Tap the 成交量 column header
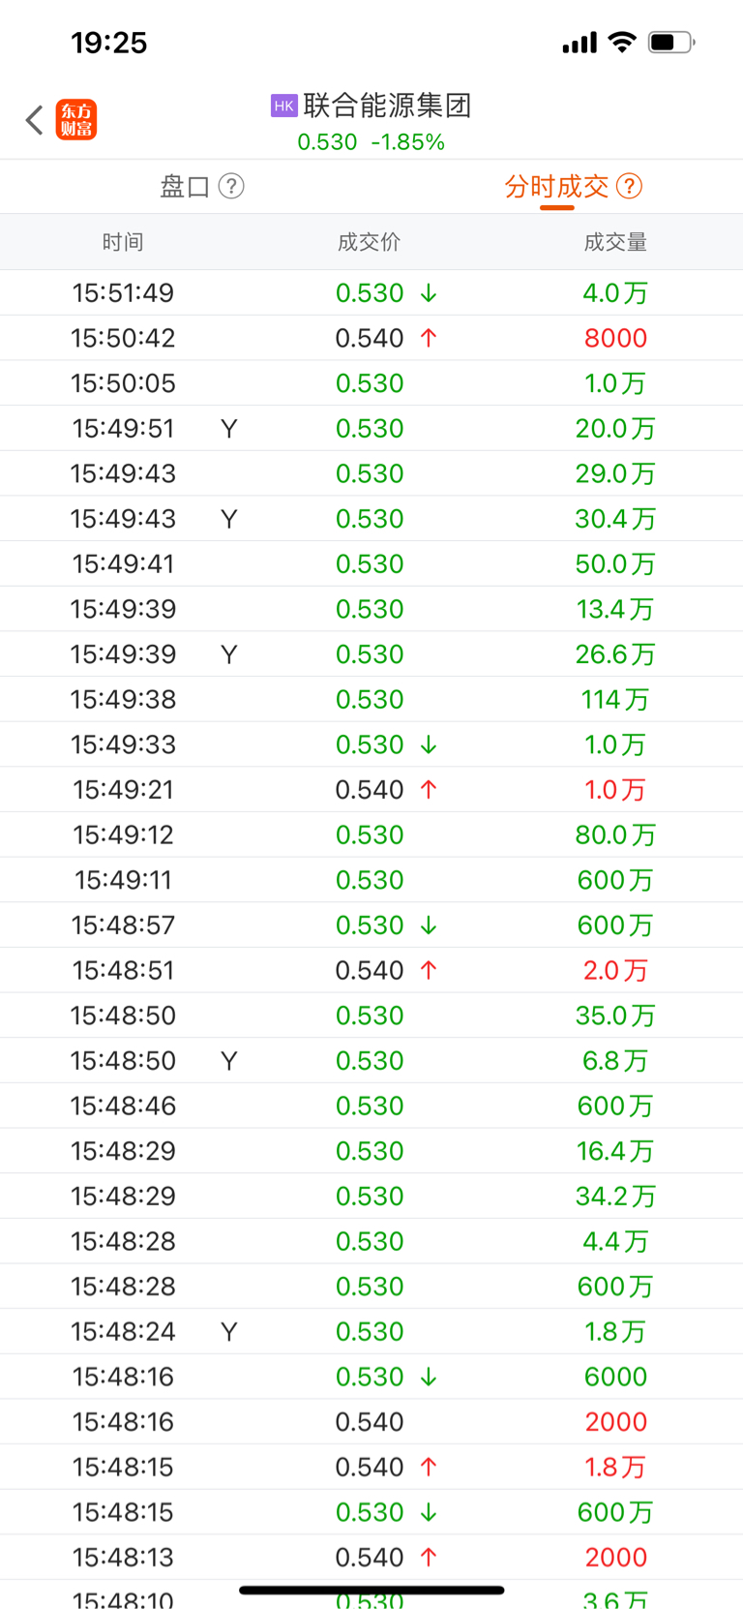 tap(615, 242)
